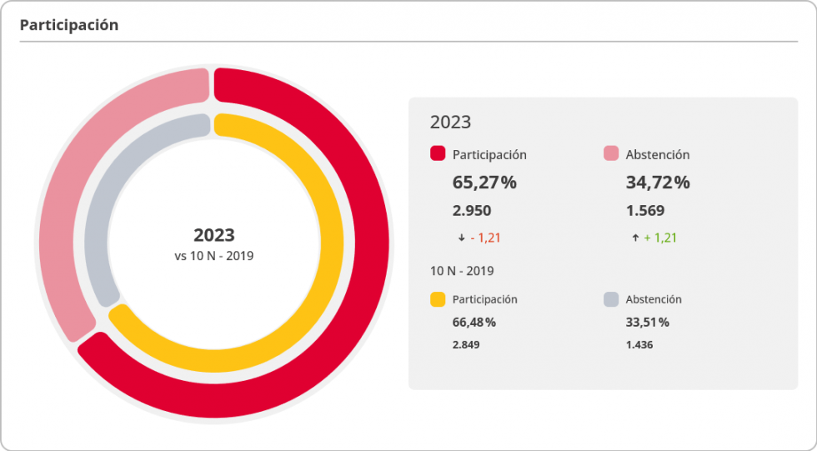The width and height of the screenshot is (817, 451).
Task: Click the Participación panel heading
Action: pos(69,25)
